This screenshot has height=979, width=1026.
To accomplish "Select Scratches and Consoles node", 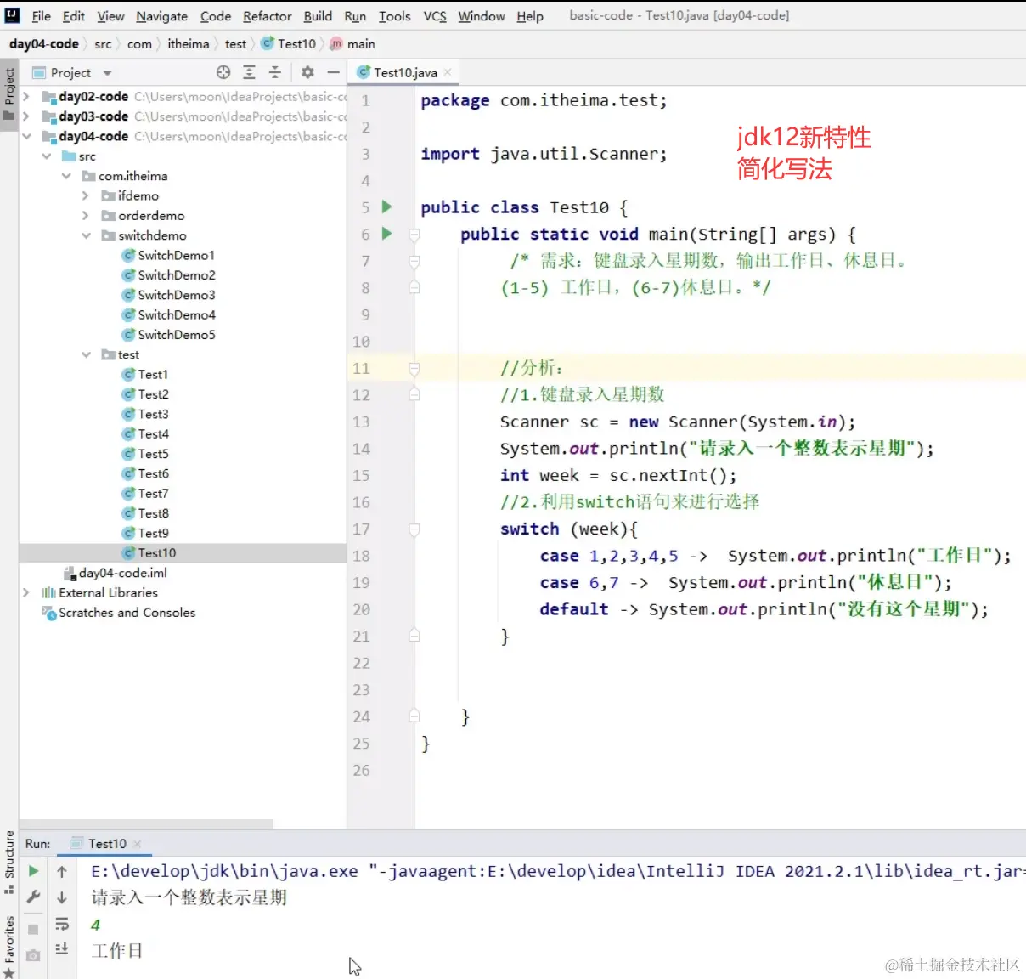I will [119, 613].
